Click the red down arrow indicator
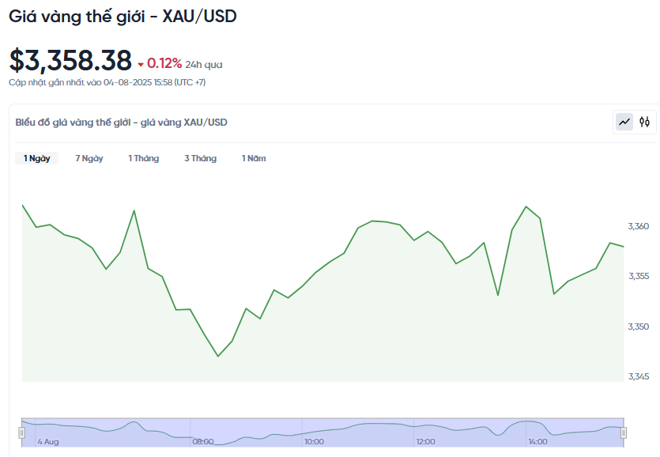Image resolution: width=660 pixels, height=457 pixels. coord(141,65)
